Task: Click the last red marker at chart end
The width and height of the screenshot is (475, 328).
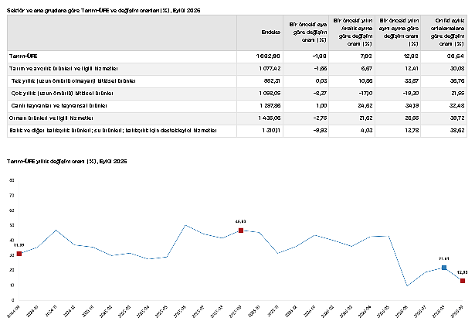Action: 463,281
